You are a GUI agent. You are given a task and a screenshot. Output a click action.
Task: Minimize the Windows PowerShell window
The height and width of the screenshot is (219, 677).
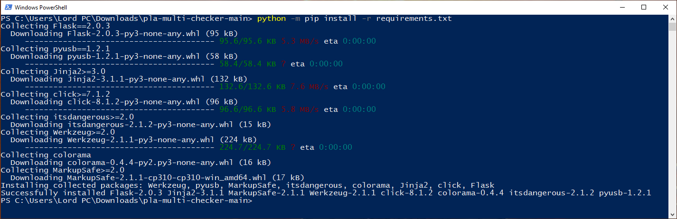click(x=621, y=7)
